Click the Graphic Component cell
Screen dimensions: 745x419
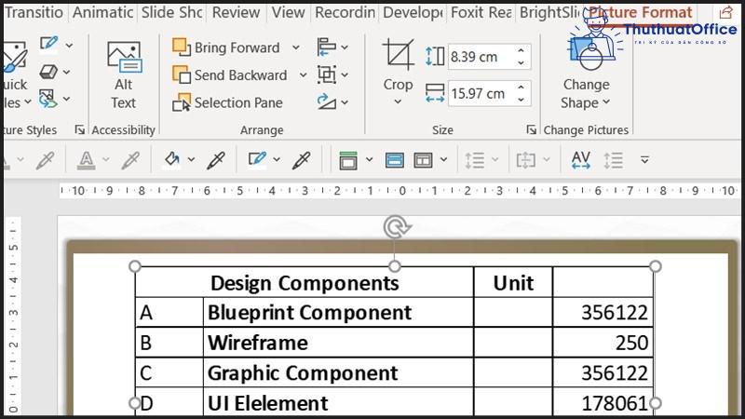pos(338,373)
